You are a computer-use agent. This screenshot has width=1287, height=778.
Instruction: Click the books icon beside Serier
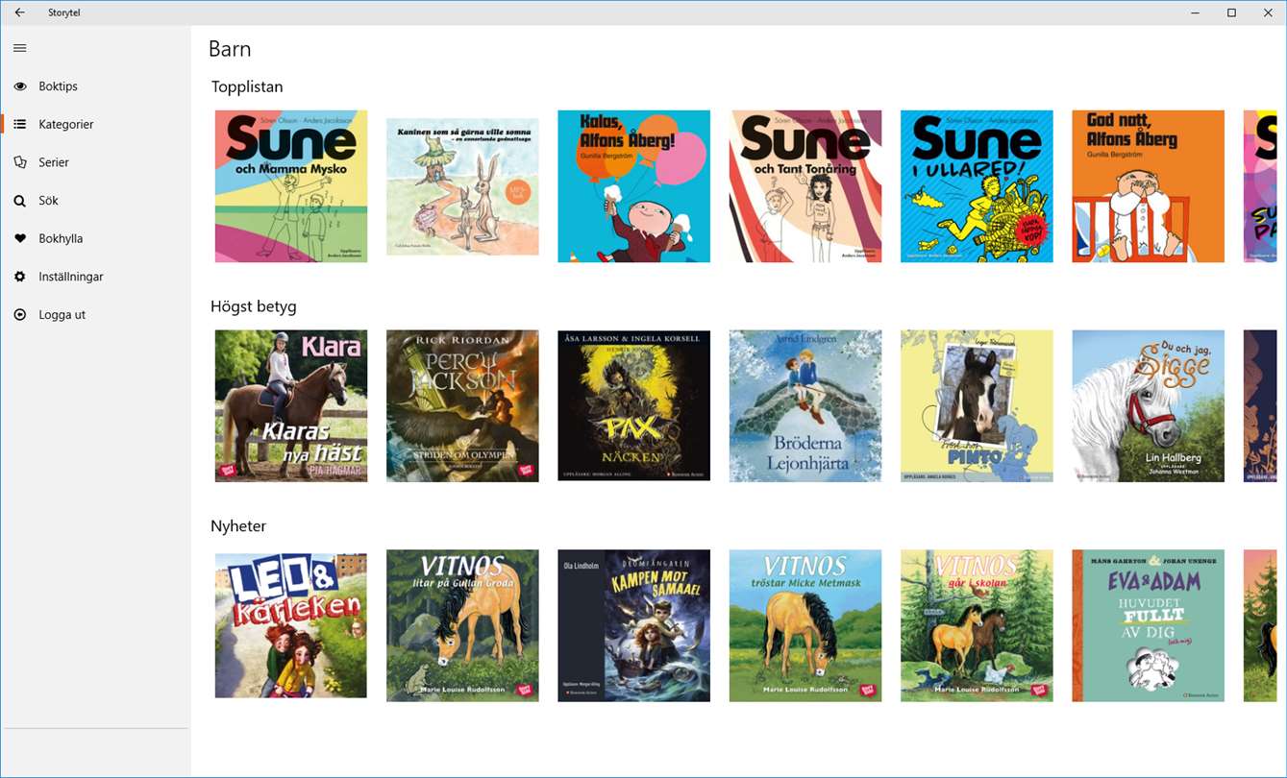click(20, 162)
